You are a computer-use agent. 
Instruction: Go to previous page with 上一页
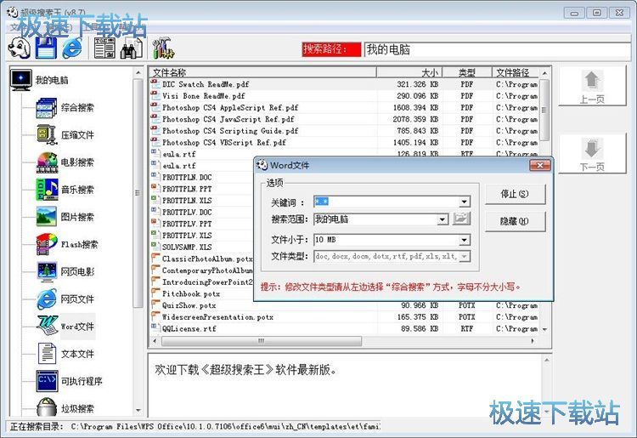click(592, 86)
